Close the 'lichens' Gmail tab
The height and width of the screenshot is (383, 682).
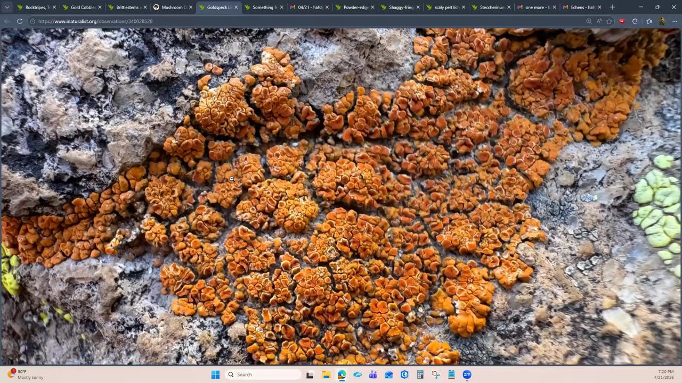pyautogui.click(x=599, y=7)
